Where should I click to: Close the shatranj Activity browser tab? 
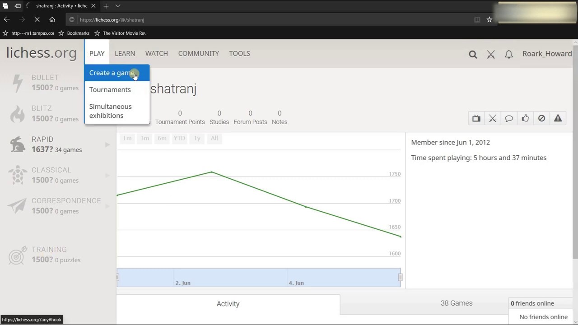click(93, 6)
